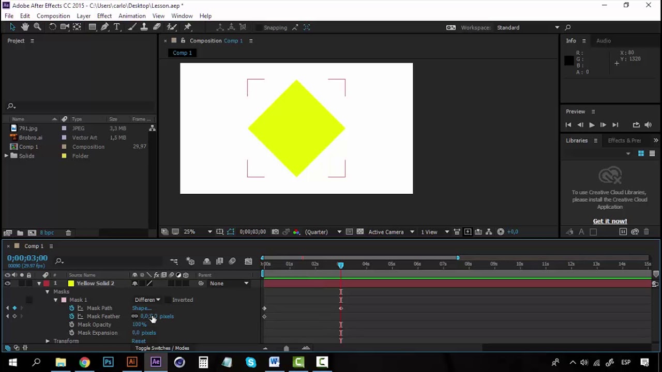Open the Composition menu
Image resolution: width=662 pixels, height=372 pixels.
[x=53, y=16]
